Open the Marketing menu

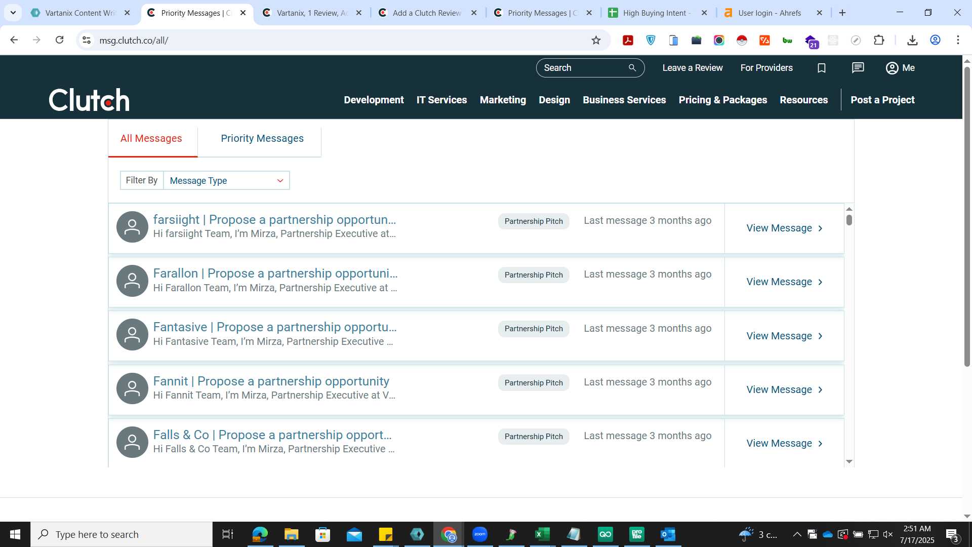point(503,100)
